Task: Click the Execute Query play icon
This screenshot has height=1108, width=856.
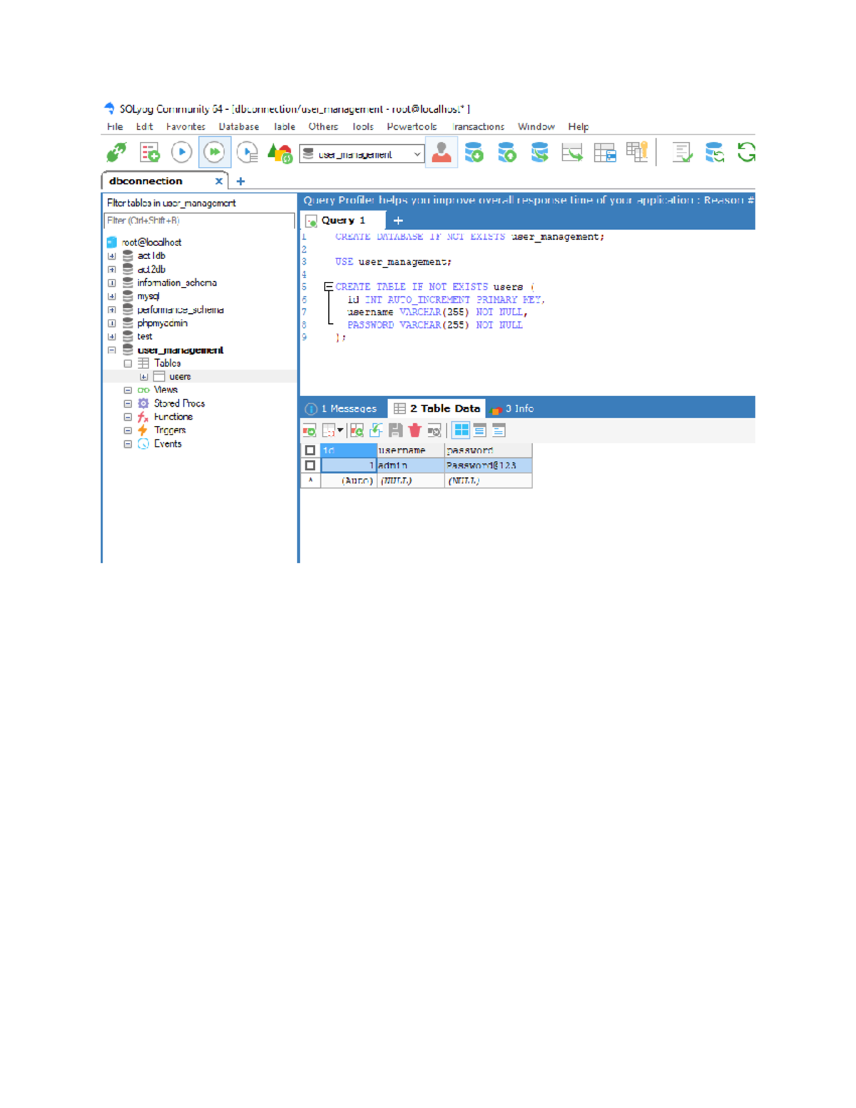Action: [x=181, y=152]
